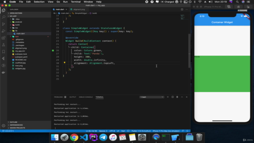
Task: Expand the android folder
Action: [18, 22]
